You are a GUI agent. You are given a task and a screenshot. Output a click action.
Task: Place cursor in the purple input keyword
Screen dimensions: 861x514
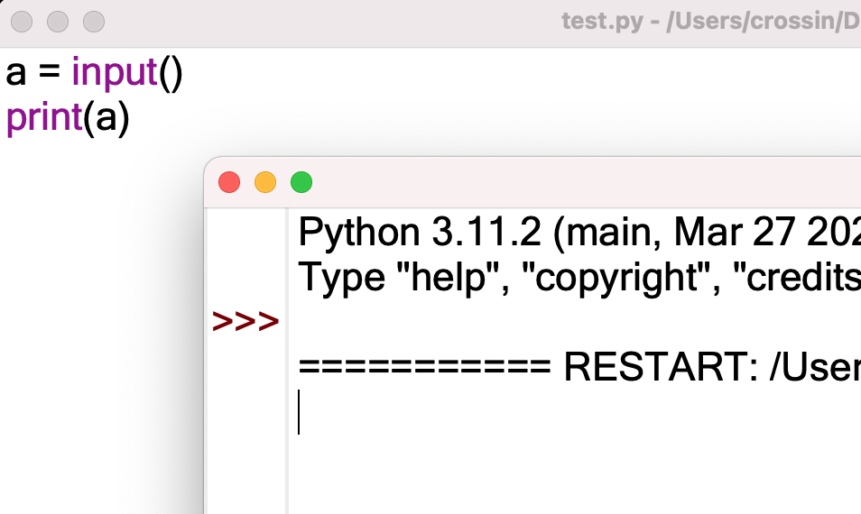coord(115,72)
